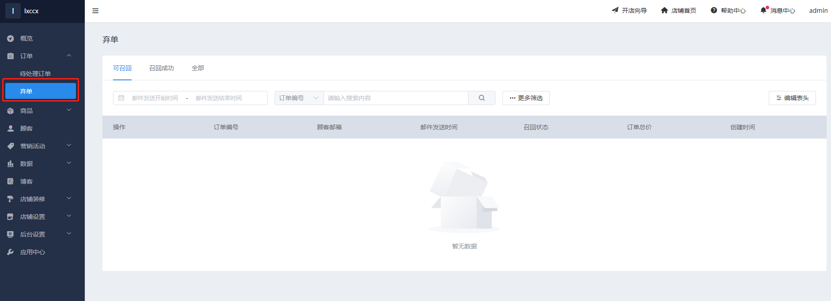Click the search magnifier button
Screen dimensions: 831x301
point(481,98)
